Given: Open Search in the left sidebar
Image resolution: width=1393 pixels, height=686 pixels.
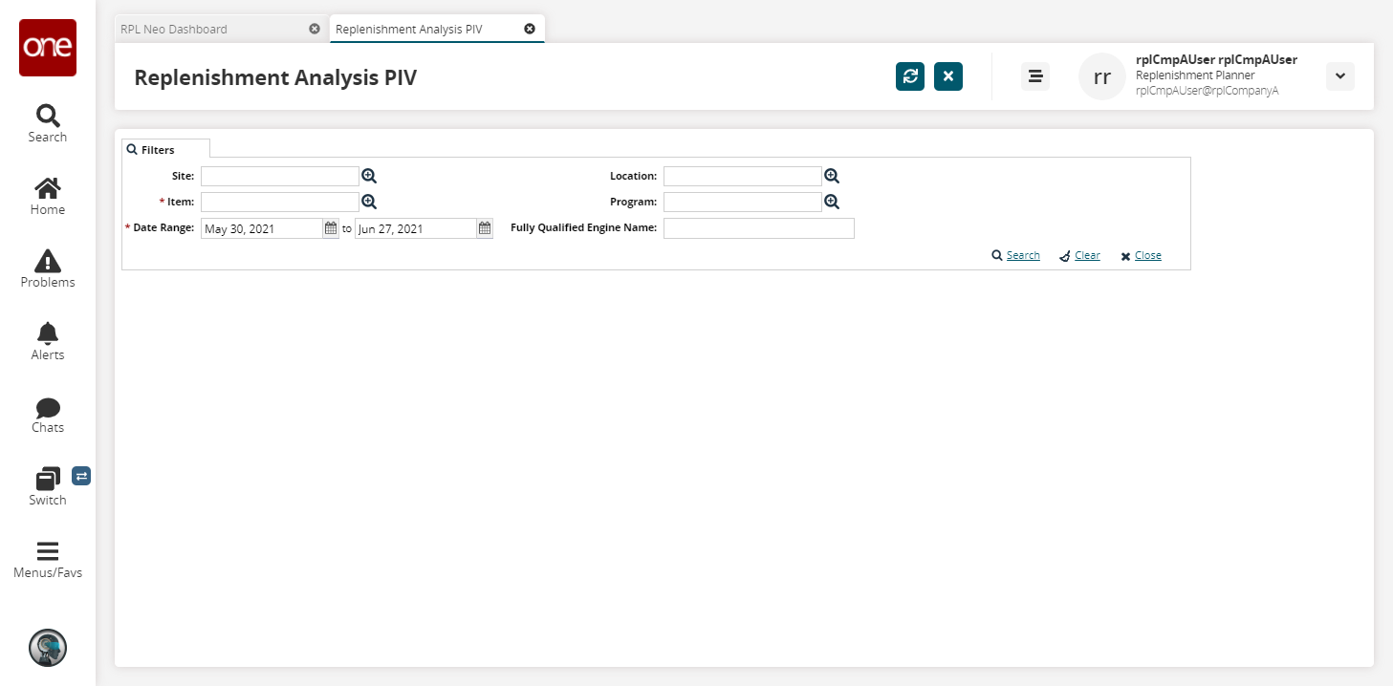Looking at the screenshot, I should coord(48,124).
